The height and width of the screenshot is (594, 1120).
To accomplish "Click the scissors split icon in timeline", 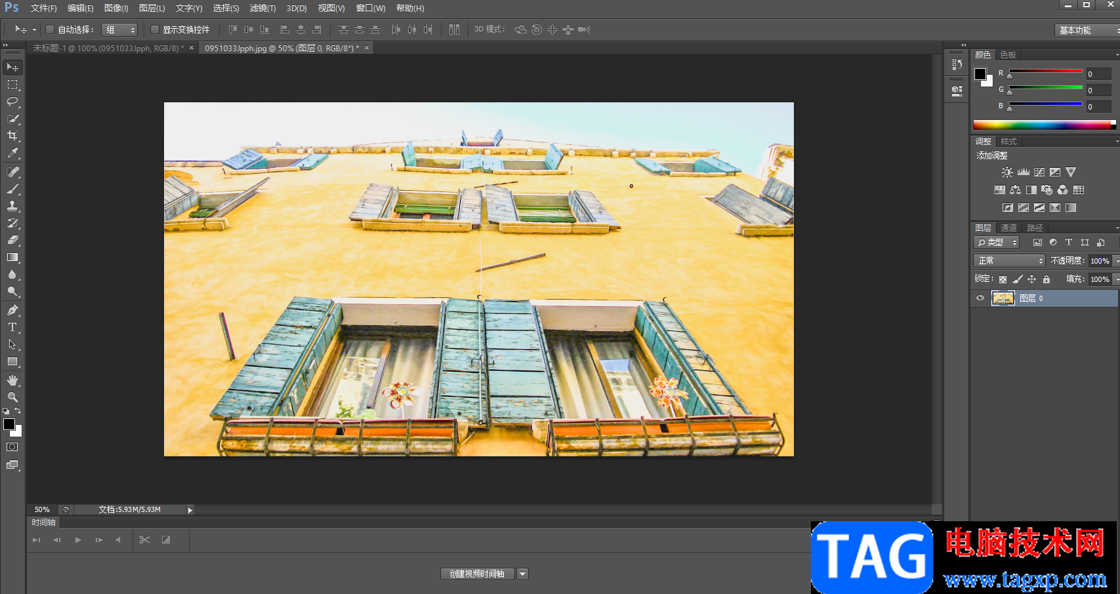I will click(145, 540).
